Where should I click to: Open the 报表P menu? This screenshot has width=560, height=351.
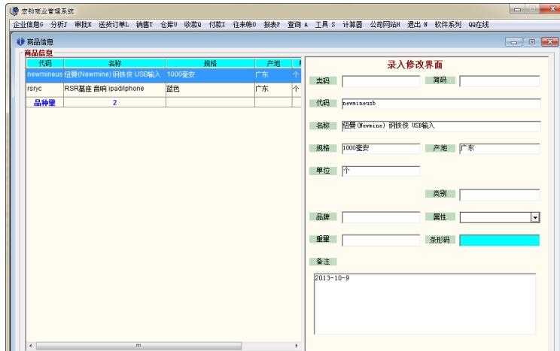coord(272,25)
